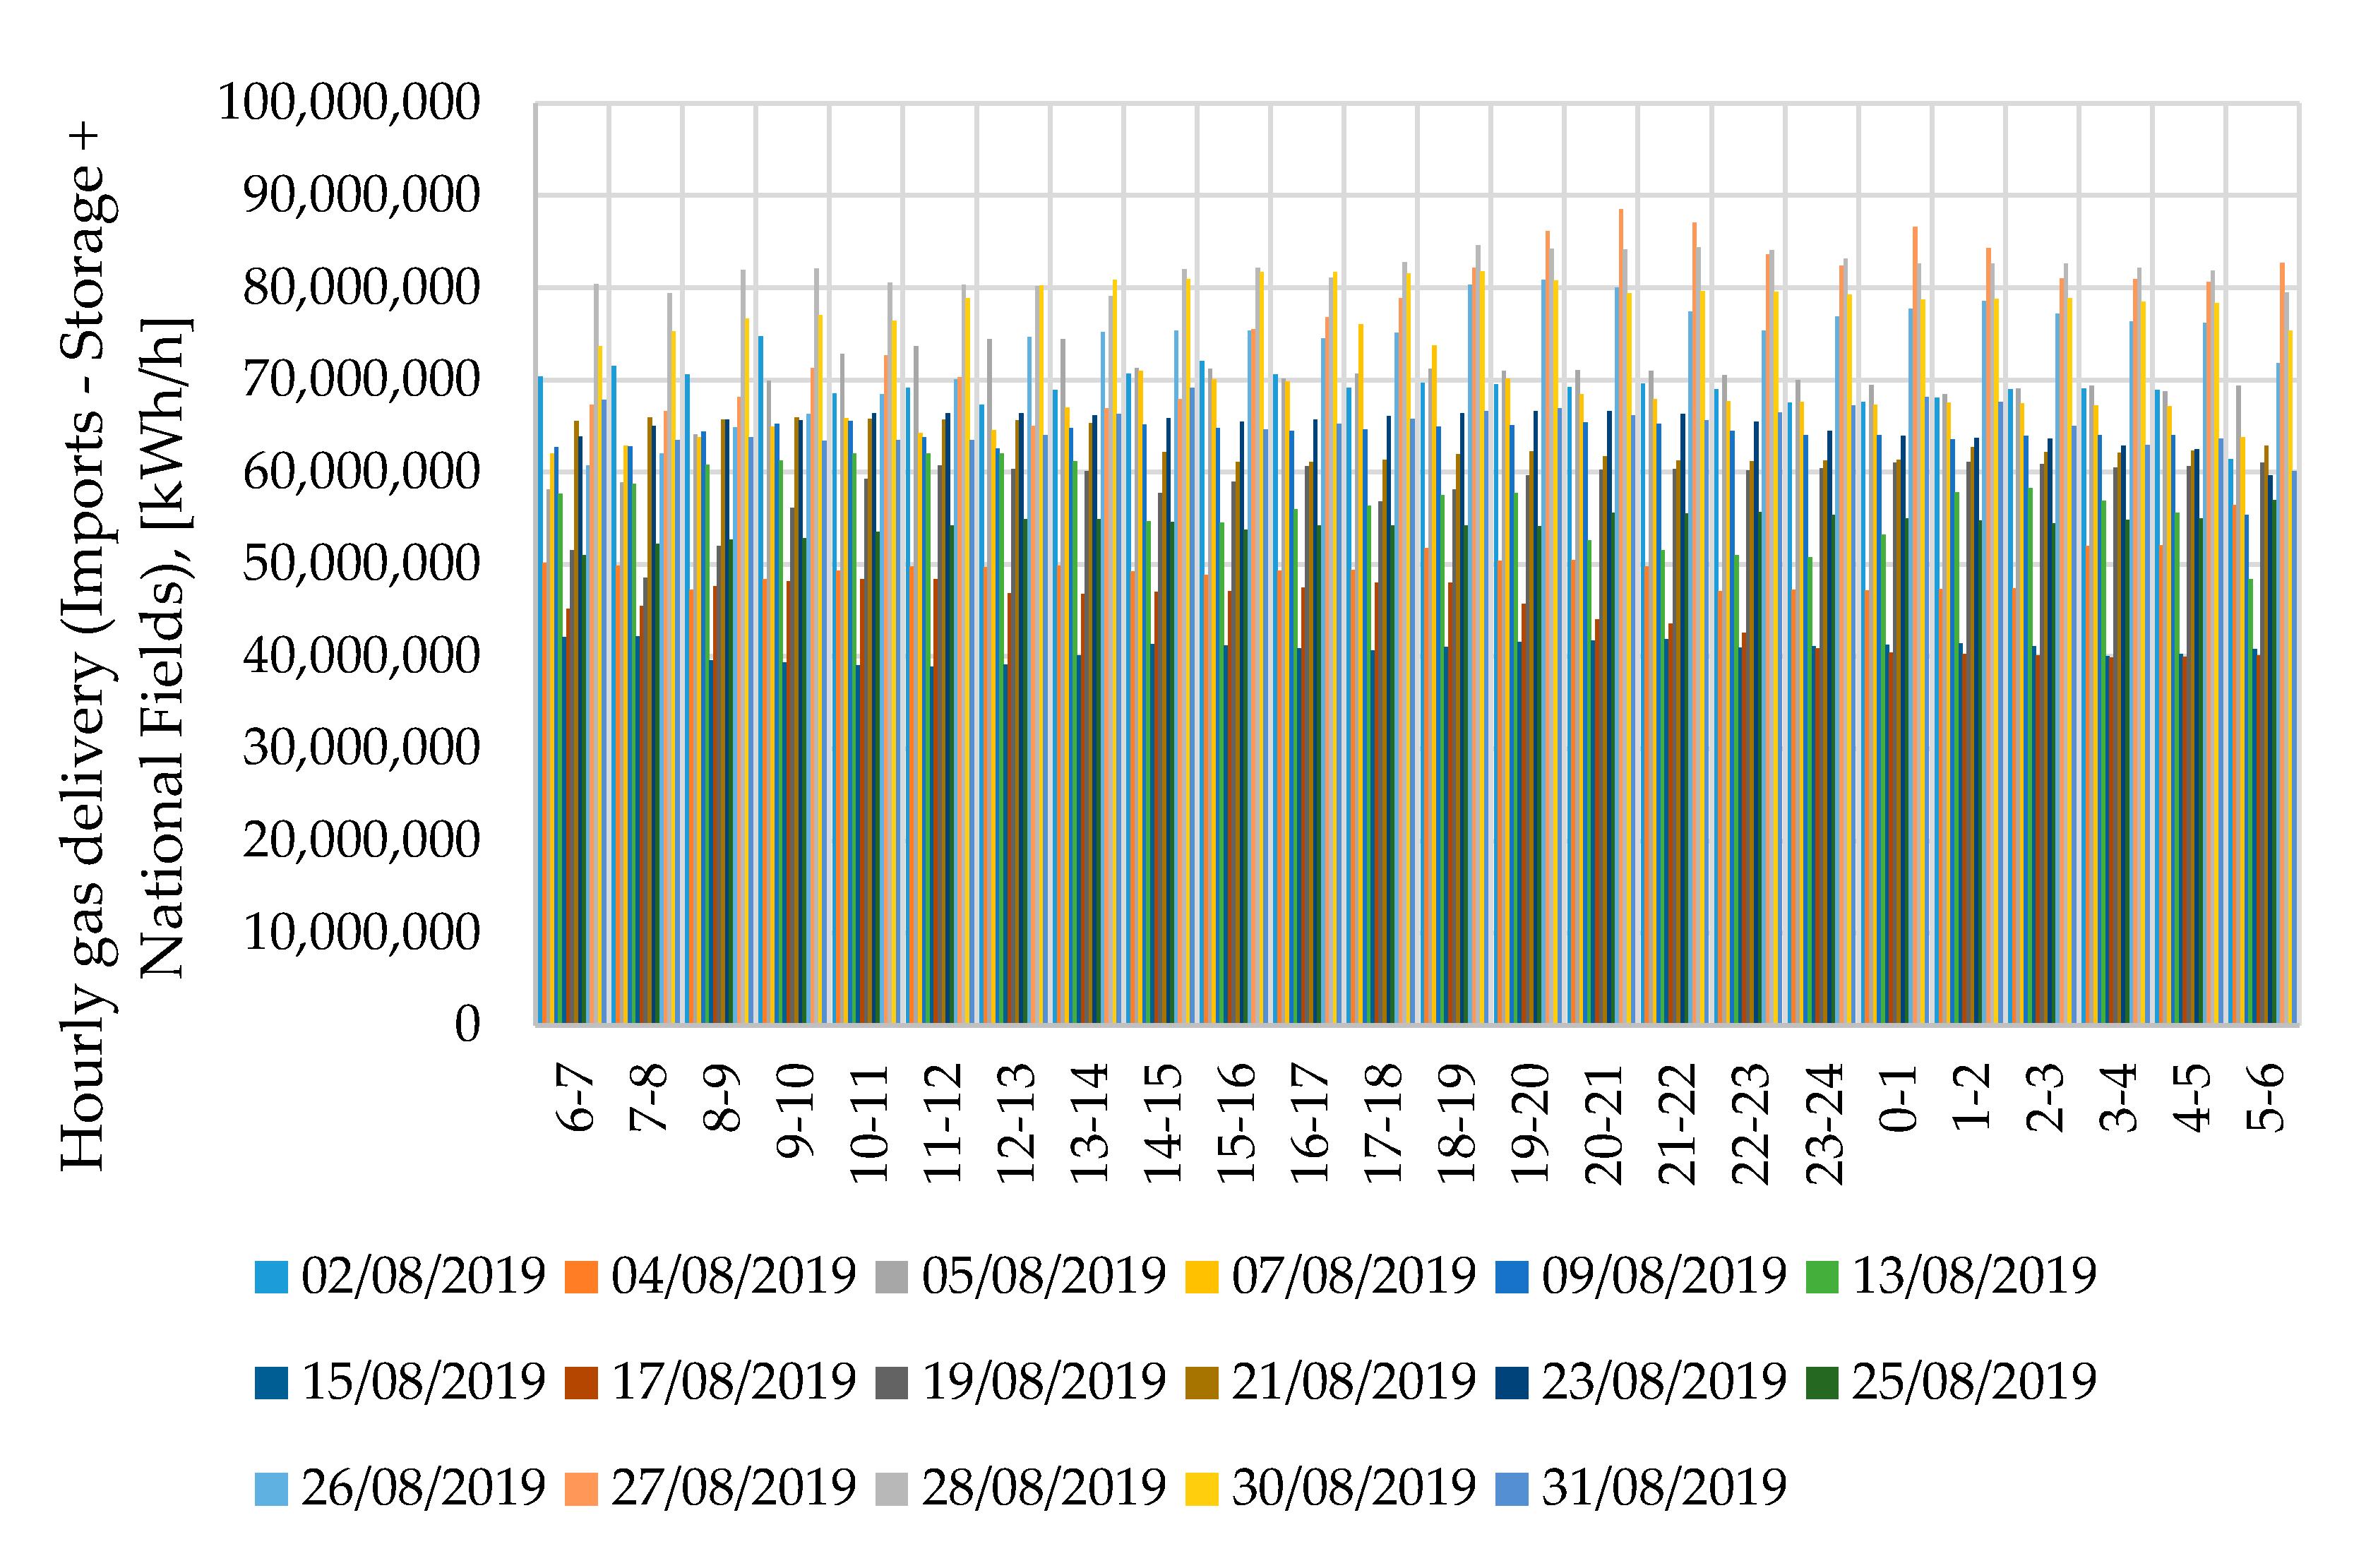Select the 26/08/2019 legend label

click(x=423, y=1488)
